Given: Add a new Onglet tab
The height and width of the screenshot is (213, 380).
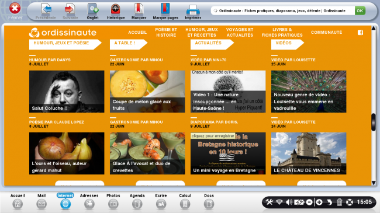Looking at the screenshot, I should pyautogui.click(x=93, y=11).
